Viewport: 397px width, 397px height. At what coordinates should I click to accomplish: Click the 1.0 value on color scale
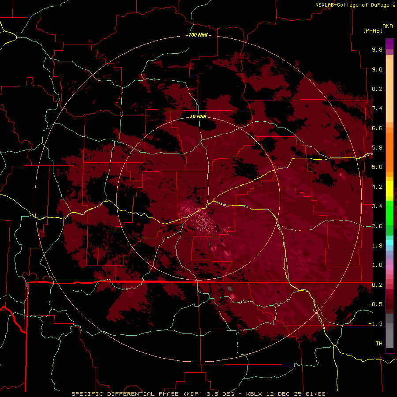(x=377, y=265)
